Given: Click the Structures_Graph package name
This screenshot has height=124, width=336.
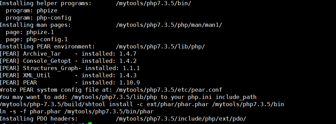Looking at the screenshot, I should [51, 68].
